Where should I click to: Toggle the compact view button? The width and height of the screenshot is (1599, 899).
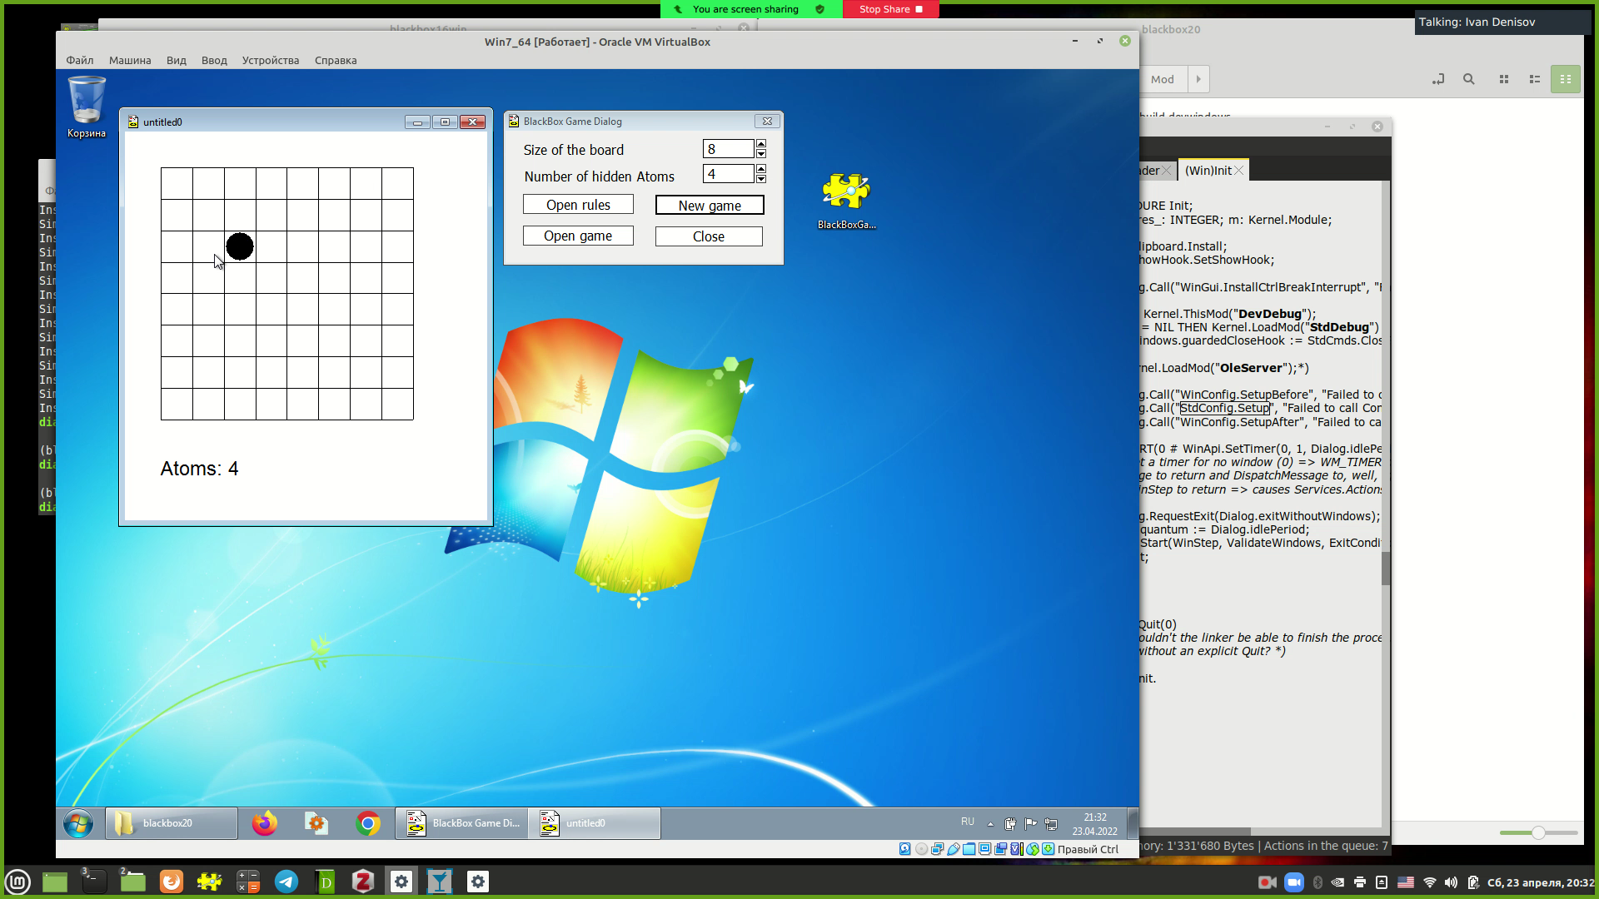coord(1566,79)
